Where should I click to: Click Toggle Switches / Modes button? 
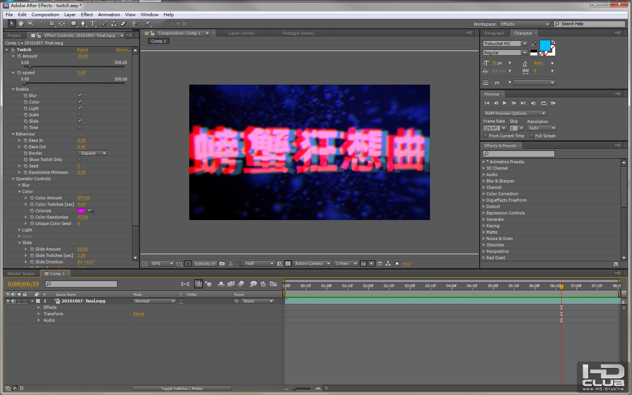point(182,388)
